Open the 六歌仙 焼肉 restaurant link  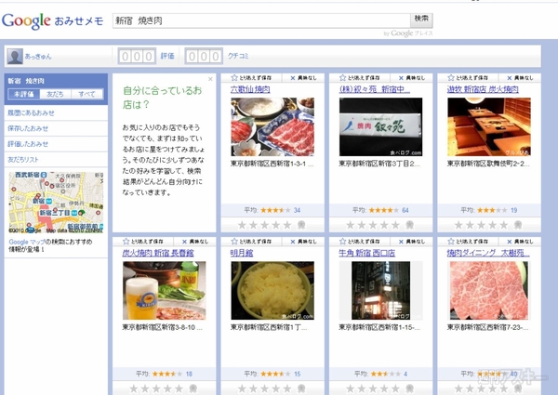[x=250, y=89]
